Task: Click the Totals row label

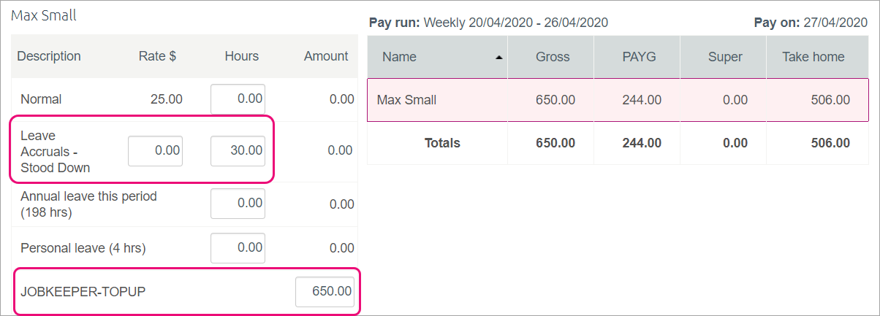Action: 442,143
